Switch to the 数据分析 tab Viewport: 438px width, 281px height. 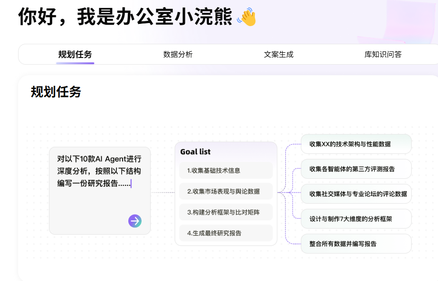(177, 54)
